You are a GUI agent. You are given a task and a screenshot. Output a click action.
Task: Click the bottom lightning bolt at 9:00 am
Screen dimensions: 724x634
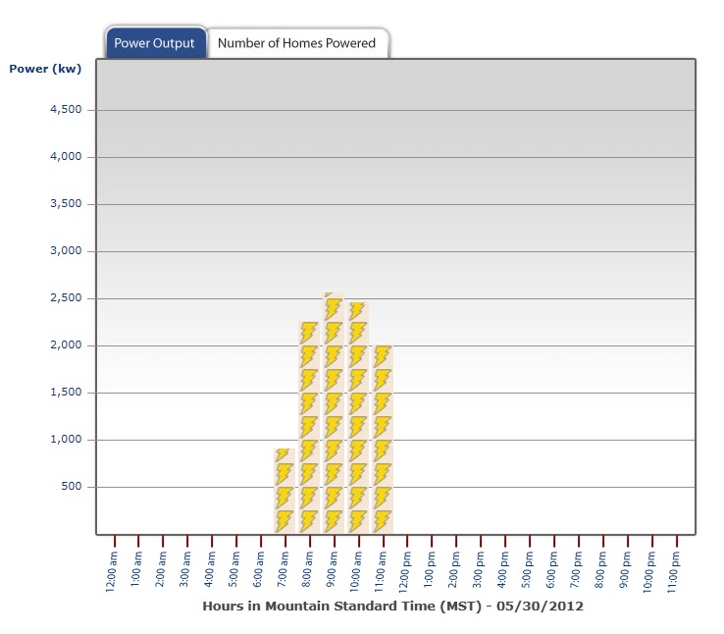pyautogui.click(x=334, y=521)
